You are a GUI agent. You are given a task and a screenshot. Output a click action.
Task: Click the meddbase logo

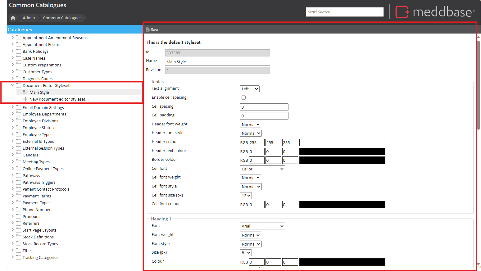(435, 12)
